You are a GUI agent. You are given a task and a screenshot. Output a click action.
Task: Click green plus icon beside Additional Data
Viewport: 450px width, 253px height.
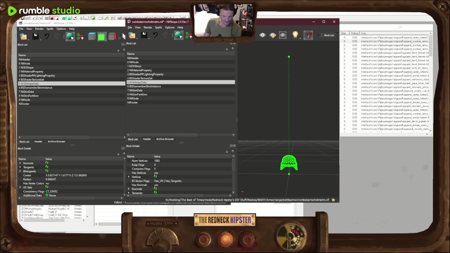(x=47, y=195)
